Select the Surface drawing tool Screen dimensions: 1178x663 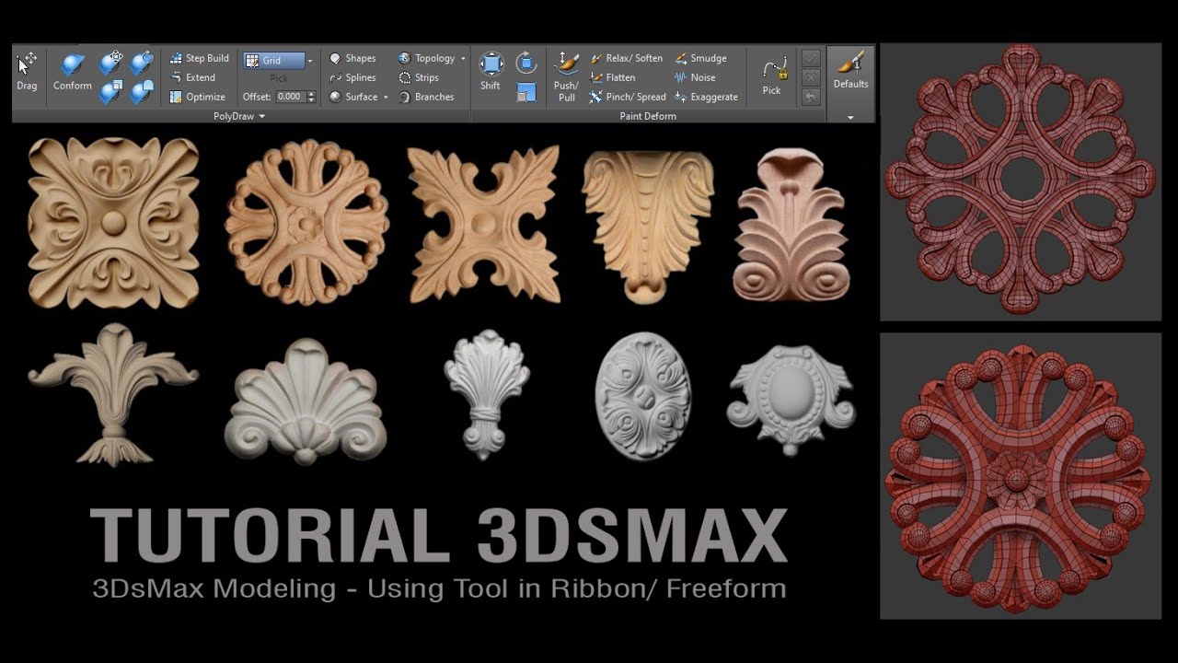(x=353, y=97)
